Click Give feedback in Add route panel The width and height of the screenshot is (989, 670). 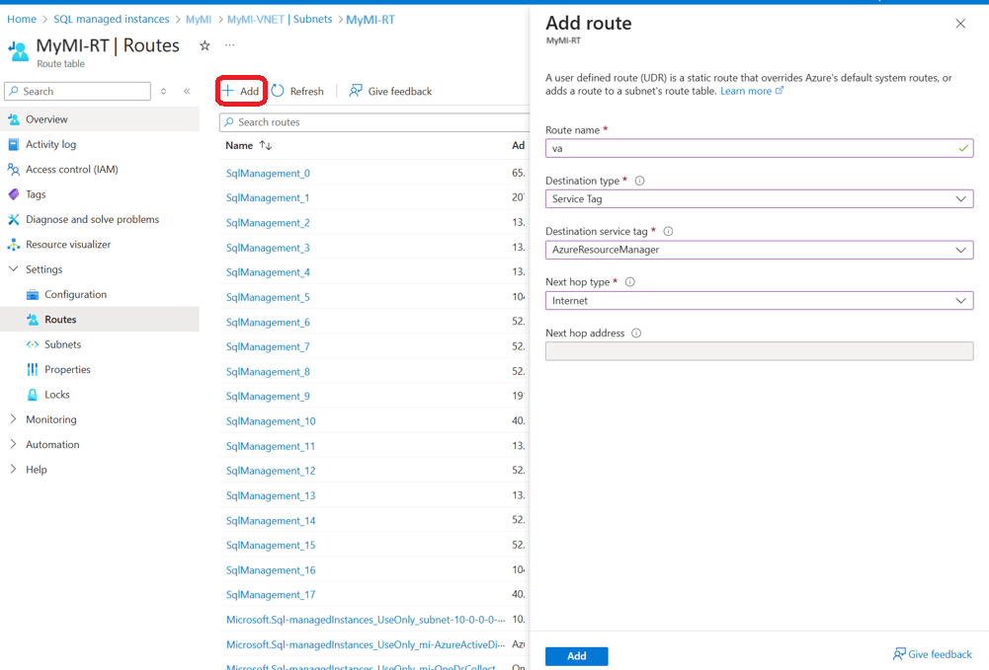point(933,655)
